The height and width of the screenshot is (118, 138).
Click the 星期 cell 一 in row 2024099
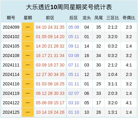point(28,27)
